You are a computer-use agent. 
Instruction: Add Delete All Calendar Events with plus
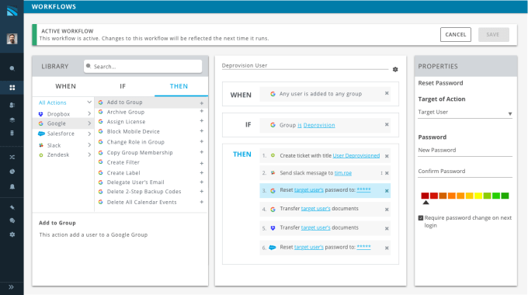[202, 202]
